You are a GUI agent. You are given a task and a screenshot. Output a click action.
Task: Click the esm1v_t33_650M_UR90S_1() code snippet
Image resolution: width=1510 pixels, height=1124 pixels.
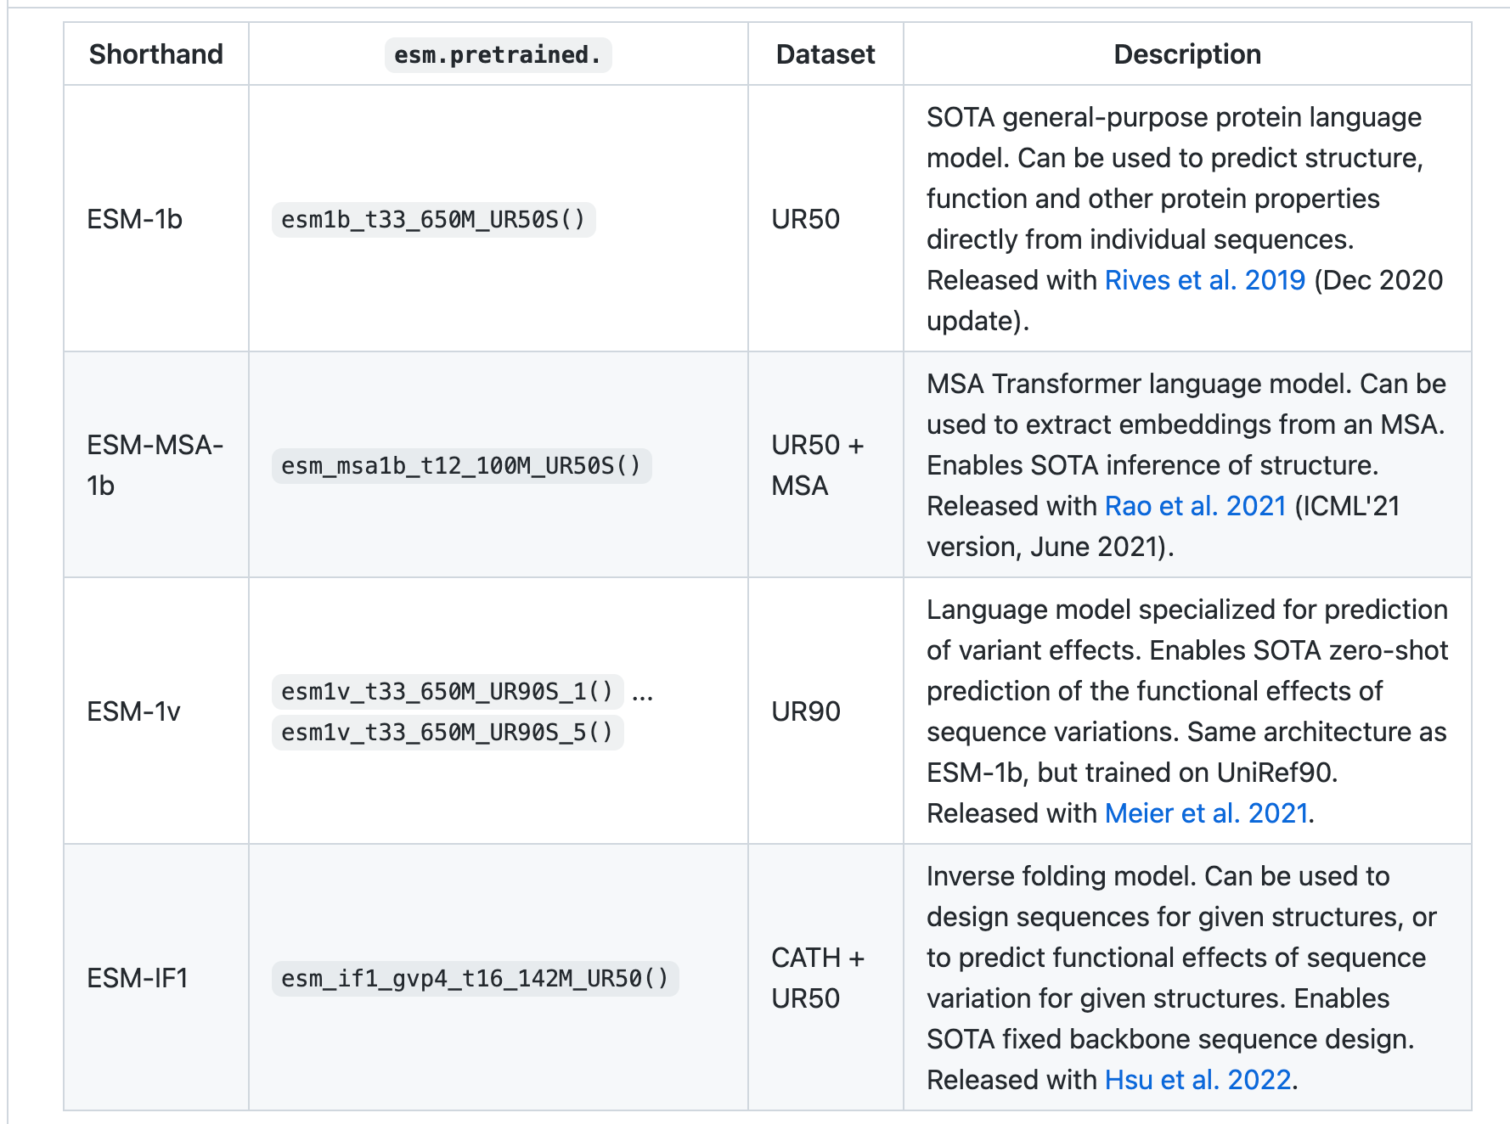pos(447,692)
